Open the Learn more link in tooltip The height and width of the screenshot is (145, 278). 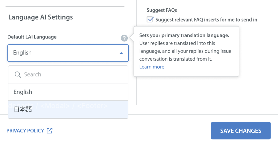pos(152,67)
